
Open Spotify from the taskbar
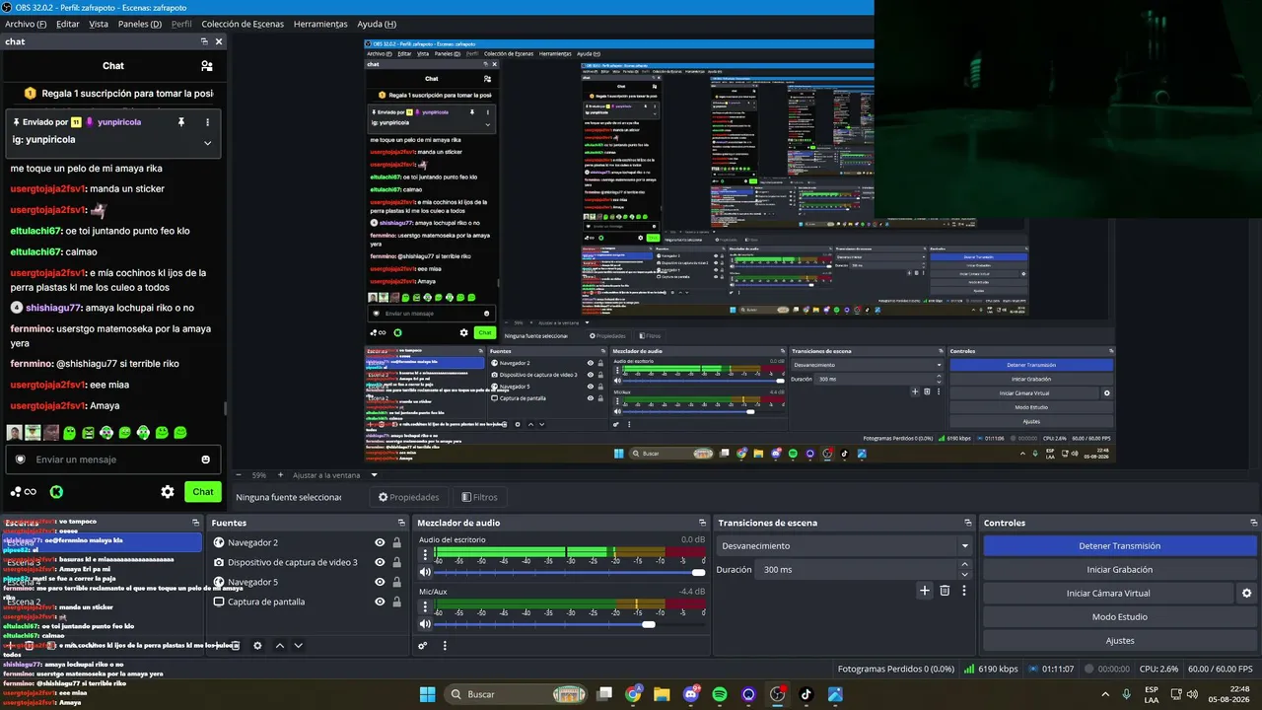point(720,694)
